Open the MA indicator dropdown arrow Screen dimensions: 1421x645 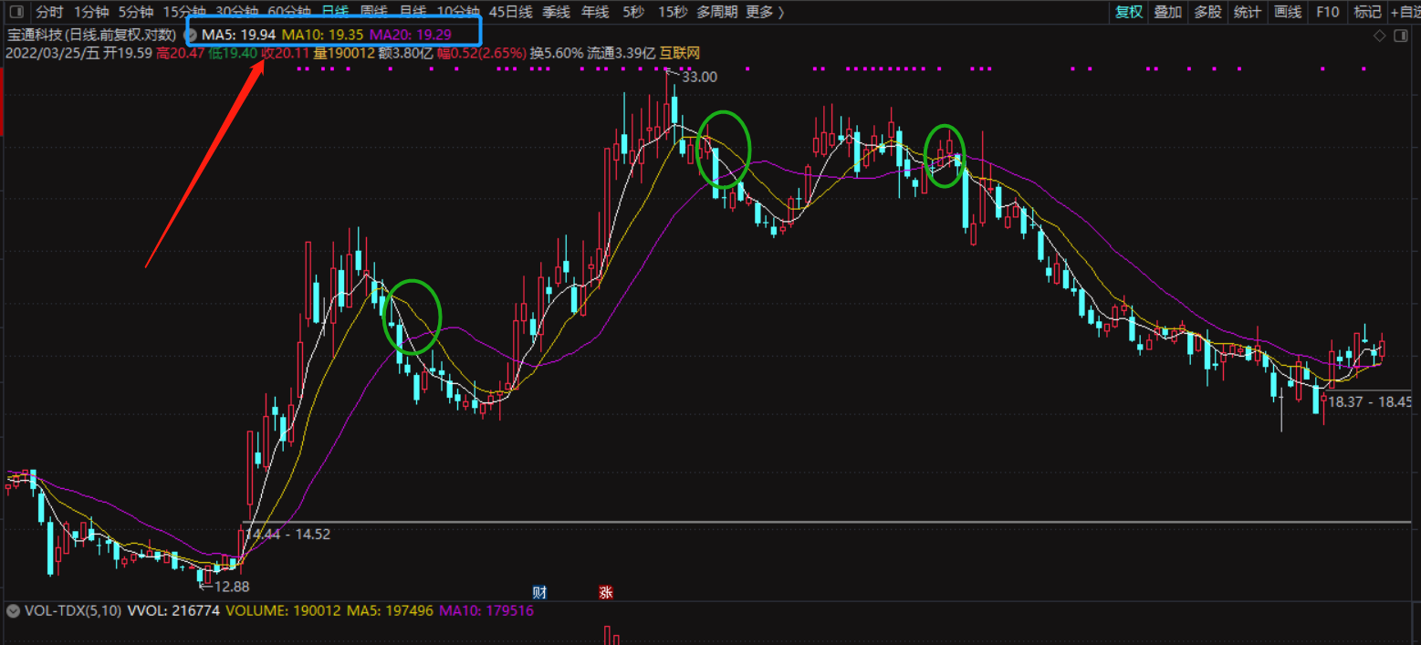192,34
